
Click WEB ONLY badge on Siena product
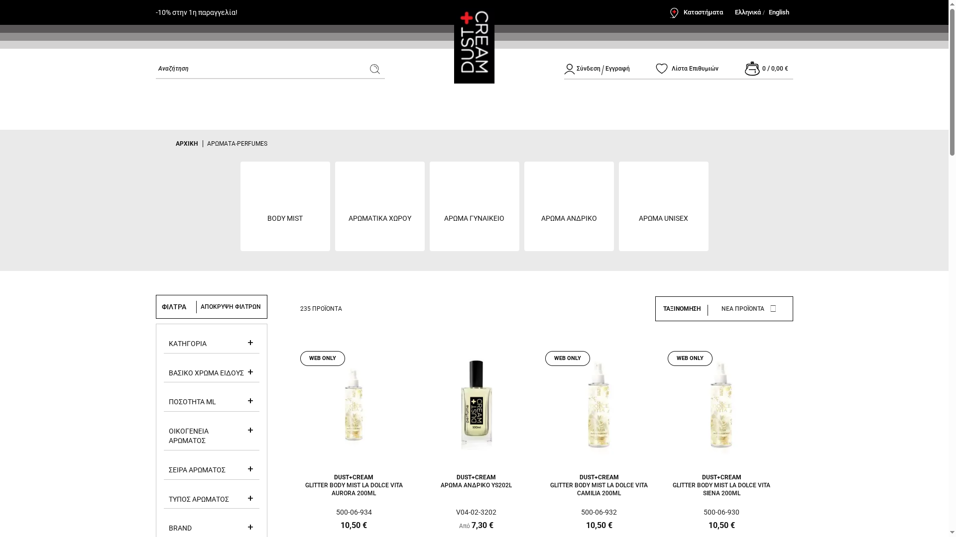(690, 358)
